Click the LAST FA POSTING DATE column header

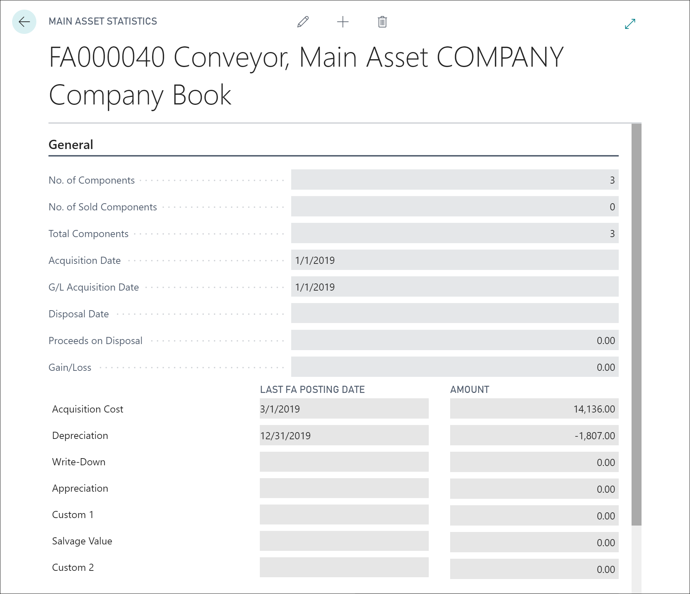point(312,389)
